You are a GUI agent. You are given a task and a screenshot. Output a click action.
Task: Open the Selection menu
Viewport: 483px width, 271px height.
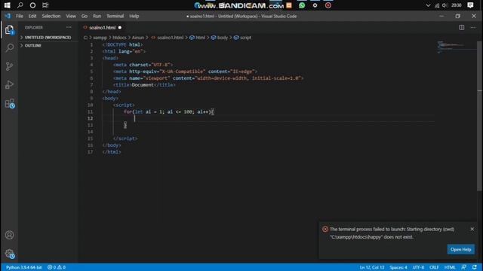(51, 16)
